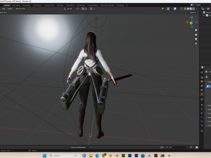Viewport: 211px width, 158px height.
Task: Switch to the UV Editing workspace tab
Action: click(37, 5)
